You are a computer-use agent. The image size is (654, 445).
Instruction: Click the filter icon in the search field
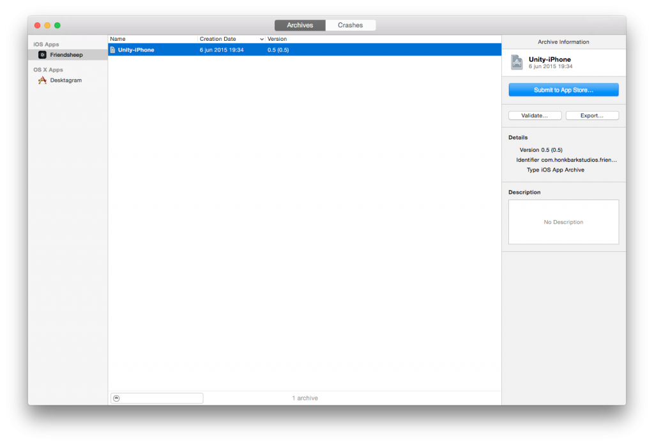(x=116, y=398)
